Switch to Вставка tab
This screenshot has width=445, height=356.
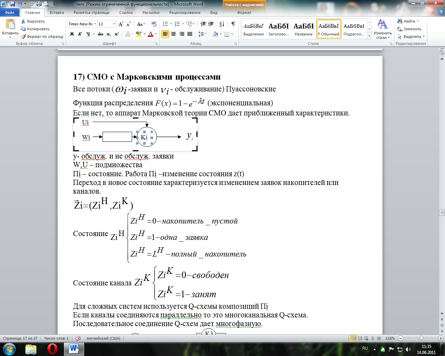[x=57, y=13]
